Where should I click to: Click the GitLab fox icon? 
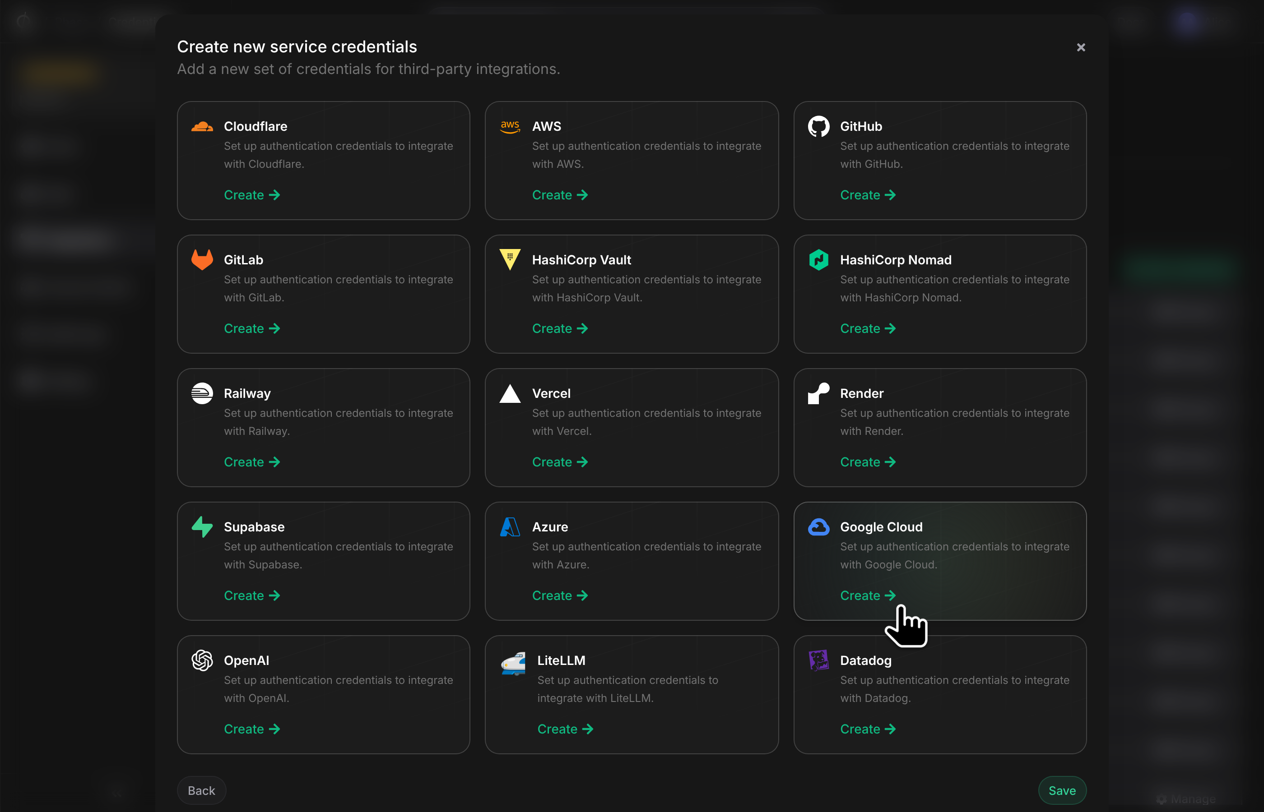(x=202, y=259)
